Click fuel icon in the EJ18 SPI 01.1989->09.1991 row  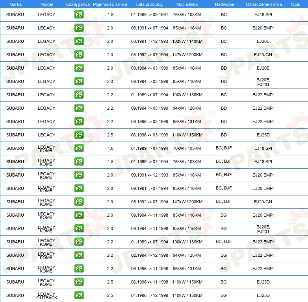coord(79,15)
